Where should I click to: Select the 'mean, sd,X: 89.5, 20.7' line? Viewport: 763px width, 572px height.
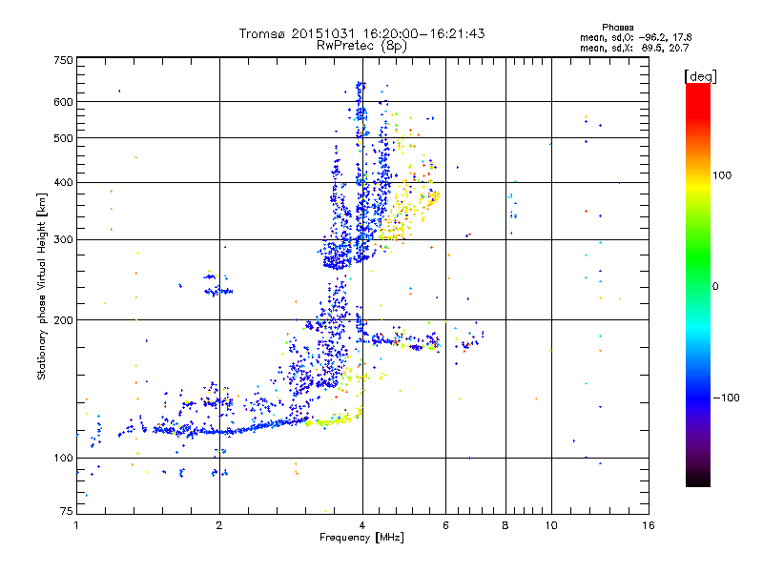[634, 48]
